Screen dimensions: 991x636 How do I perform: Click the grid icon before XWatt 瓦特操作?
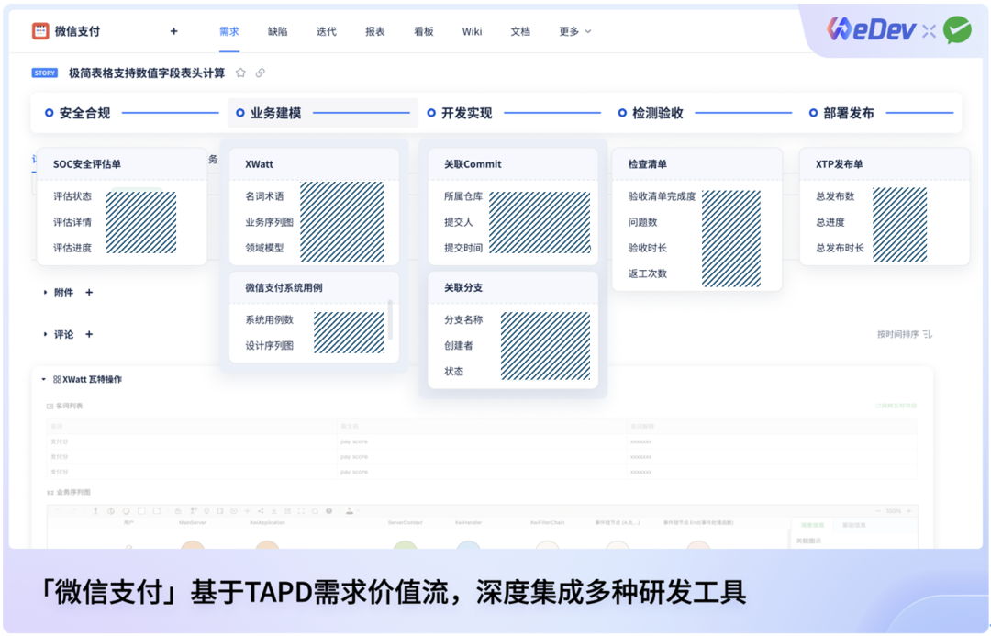57,379
